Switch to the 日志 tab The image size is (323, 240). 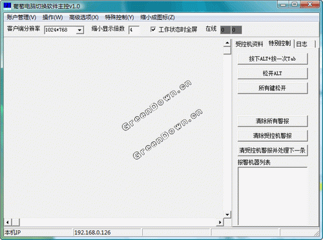click(302, 44)
